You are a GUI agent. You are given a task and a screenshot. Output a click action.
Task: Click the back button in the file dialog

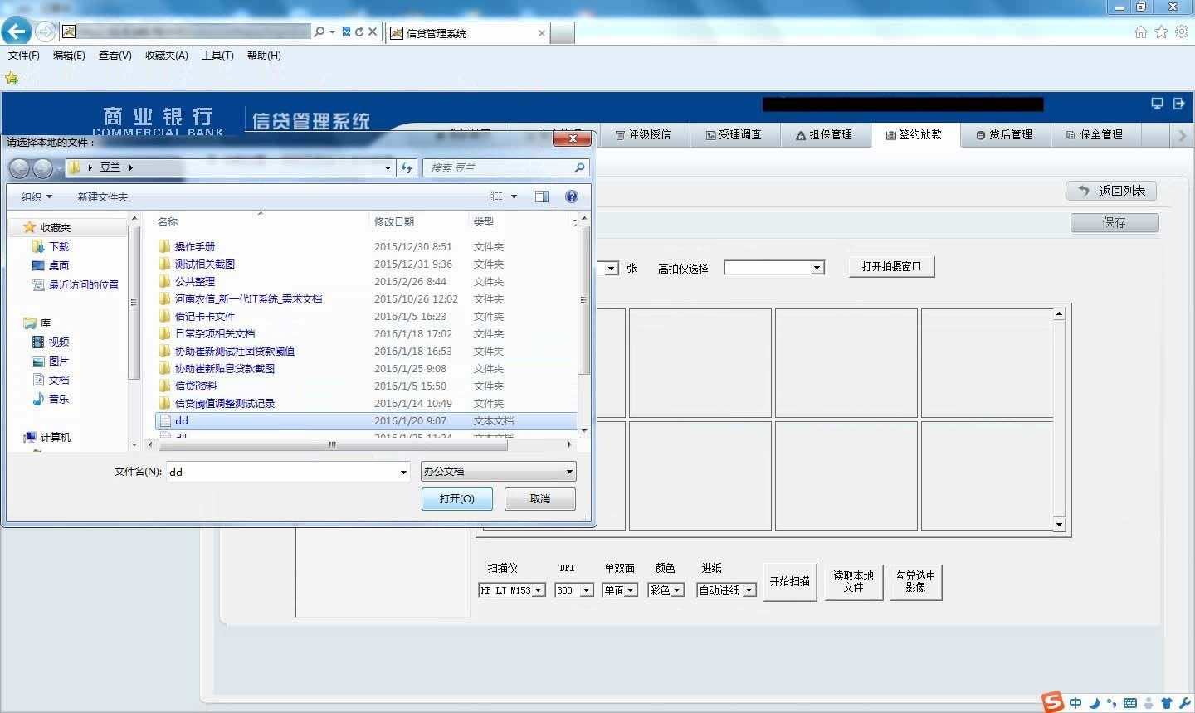(19, 168)
